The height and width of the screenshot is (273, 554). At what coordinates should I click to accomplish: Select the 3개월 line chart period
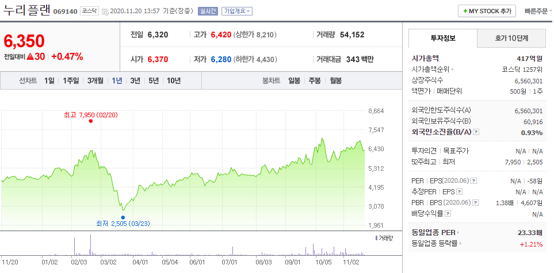[x=95, y=81]
